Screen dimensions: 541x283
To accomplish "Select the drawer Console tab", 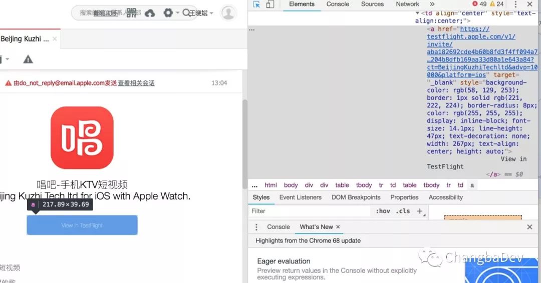I will 278,227.
